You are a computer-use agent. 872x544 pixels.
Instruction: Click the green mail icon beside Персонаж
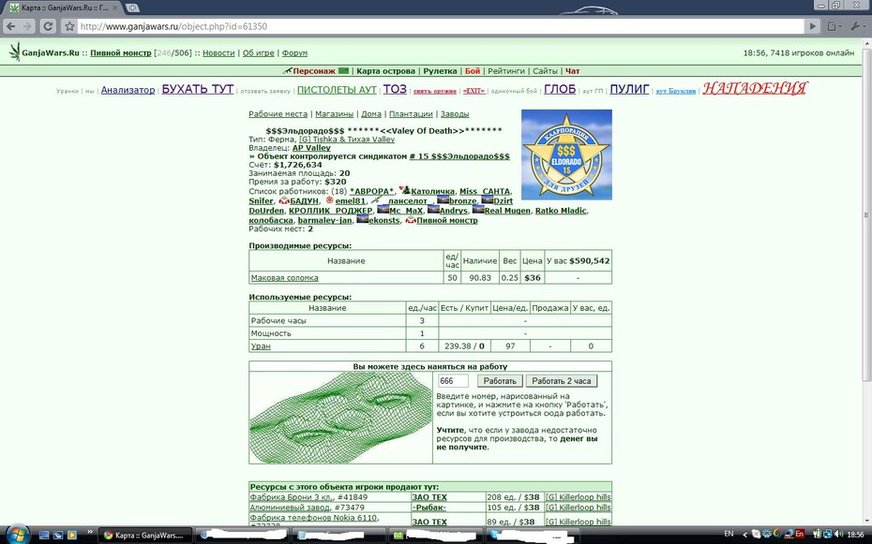pos(343,70)
